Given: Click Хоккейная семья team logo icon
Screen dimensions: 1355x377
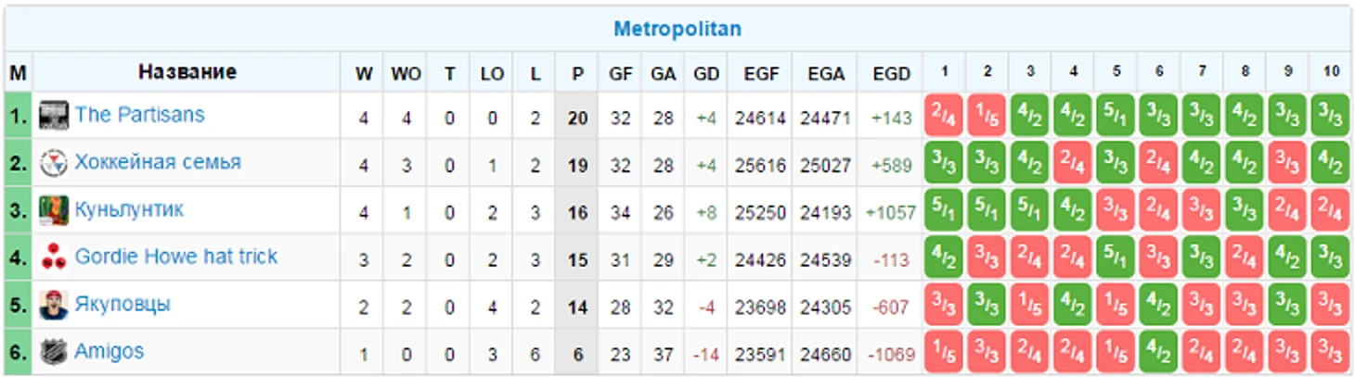Looking at the screenshot, I should (x=54, y=163).
